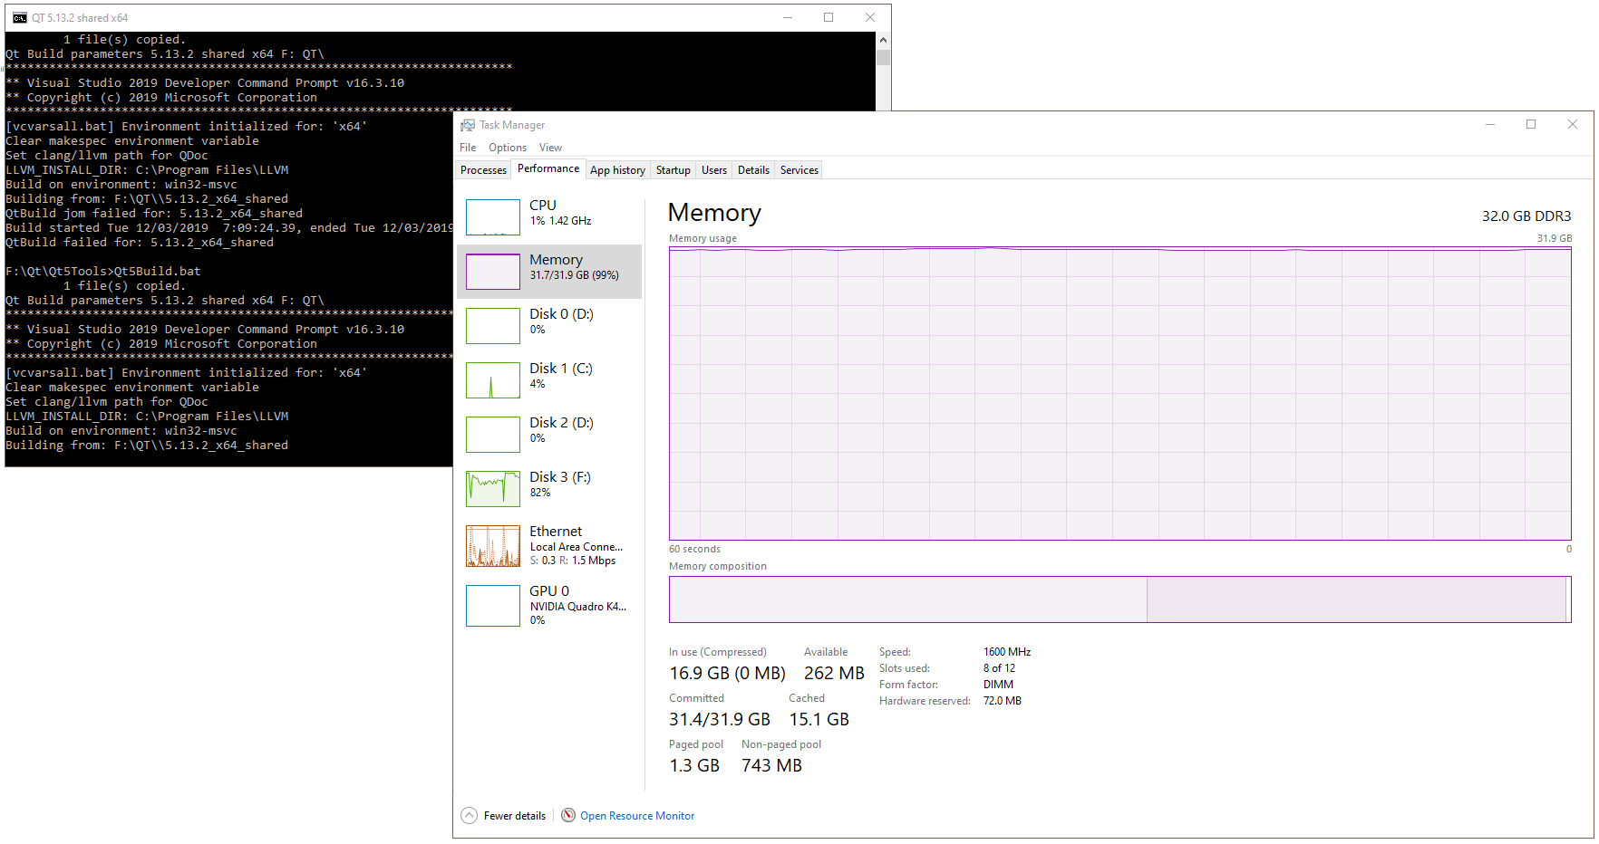Collapse view using Fewer details arrow

point(469,815)
